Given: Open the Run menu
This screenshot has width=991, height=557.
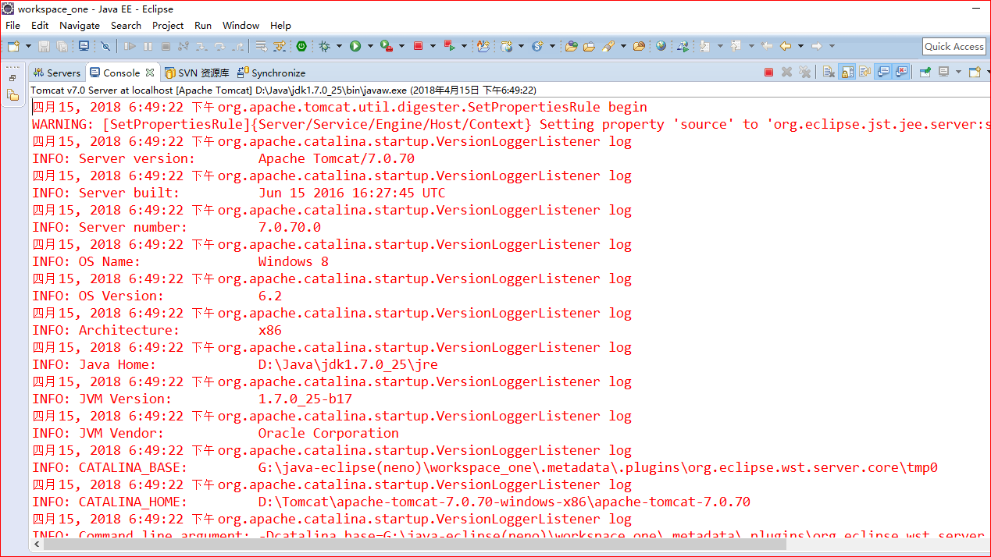Looking at the screenshot, I should 203,25.
